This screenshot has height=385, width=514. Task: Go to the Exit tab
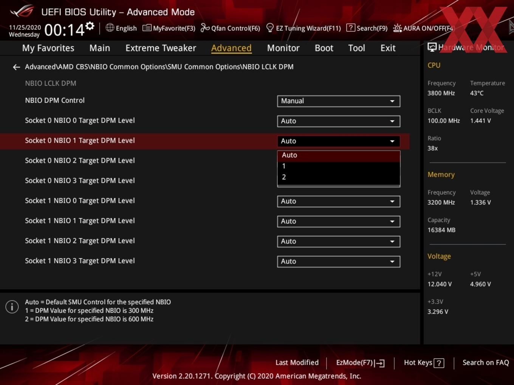pos(388,48)
